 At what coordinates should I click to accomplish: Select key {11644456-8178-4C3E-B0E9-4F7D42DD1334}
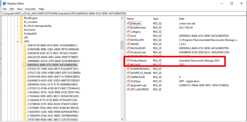pos(52,100)
